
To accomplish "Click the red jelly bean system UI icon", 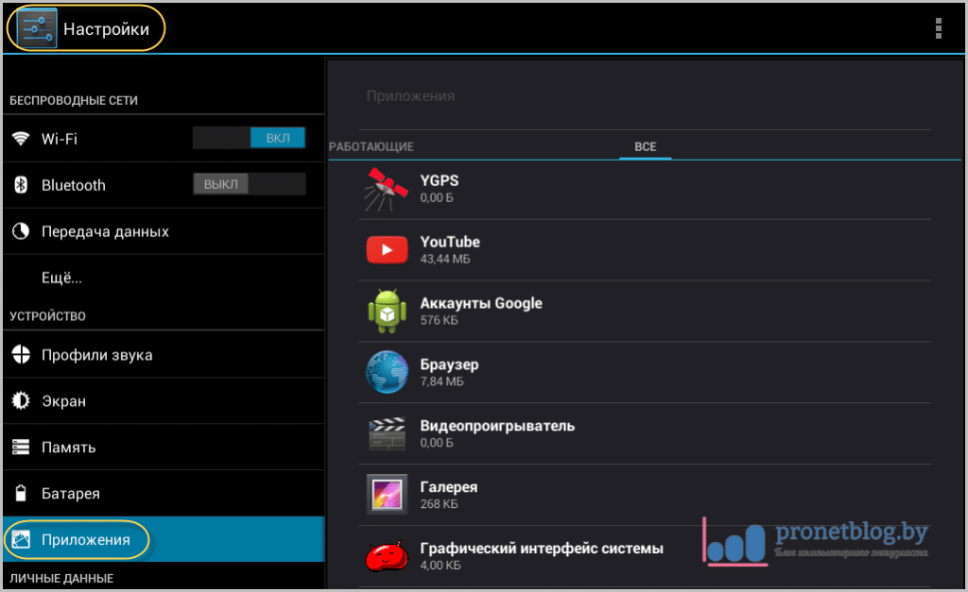I will pyautogui.click(x=386, y=556).
